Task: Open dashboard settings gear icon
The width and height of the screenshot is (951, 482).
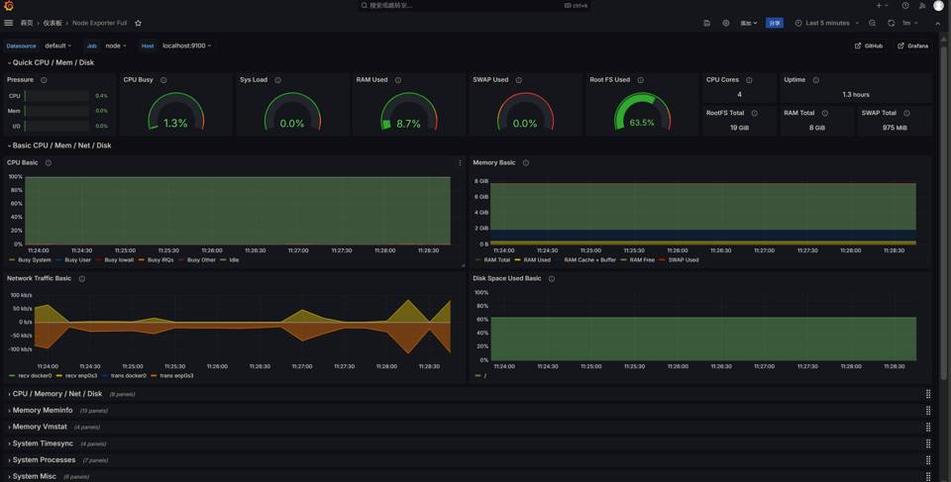Action: click(725, 23)
